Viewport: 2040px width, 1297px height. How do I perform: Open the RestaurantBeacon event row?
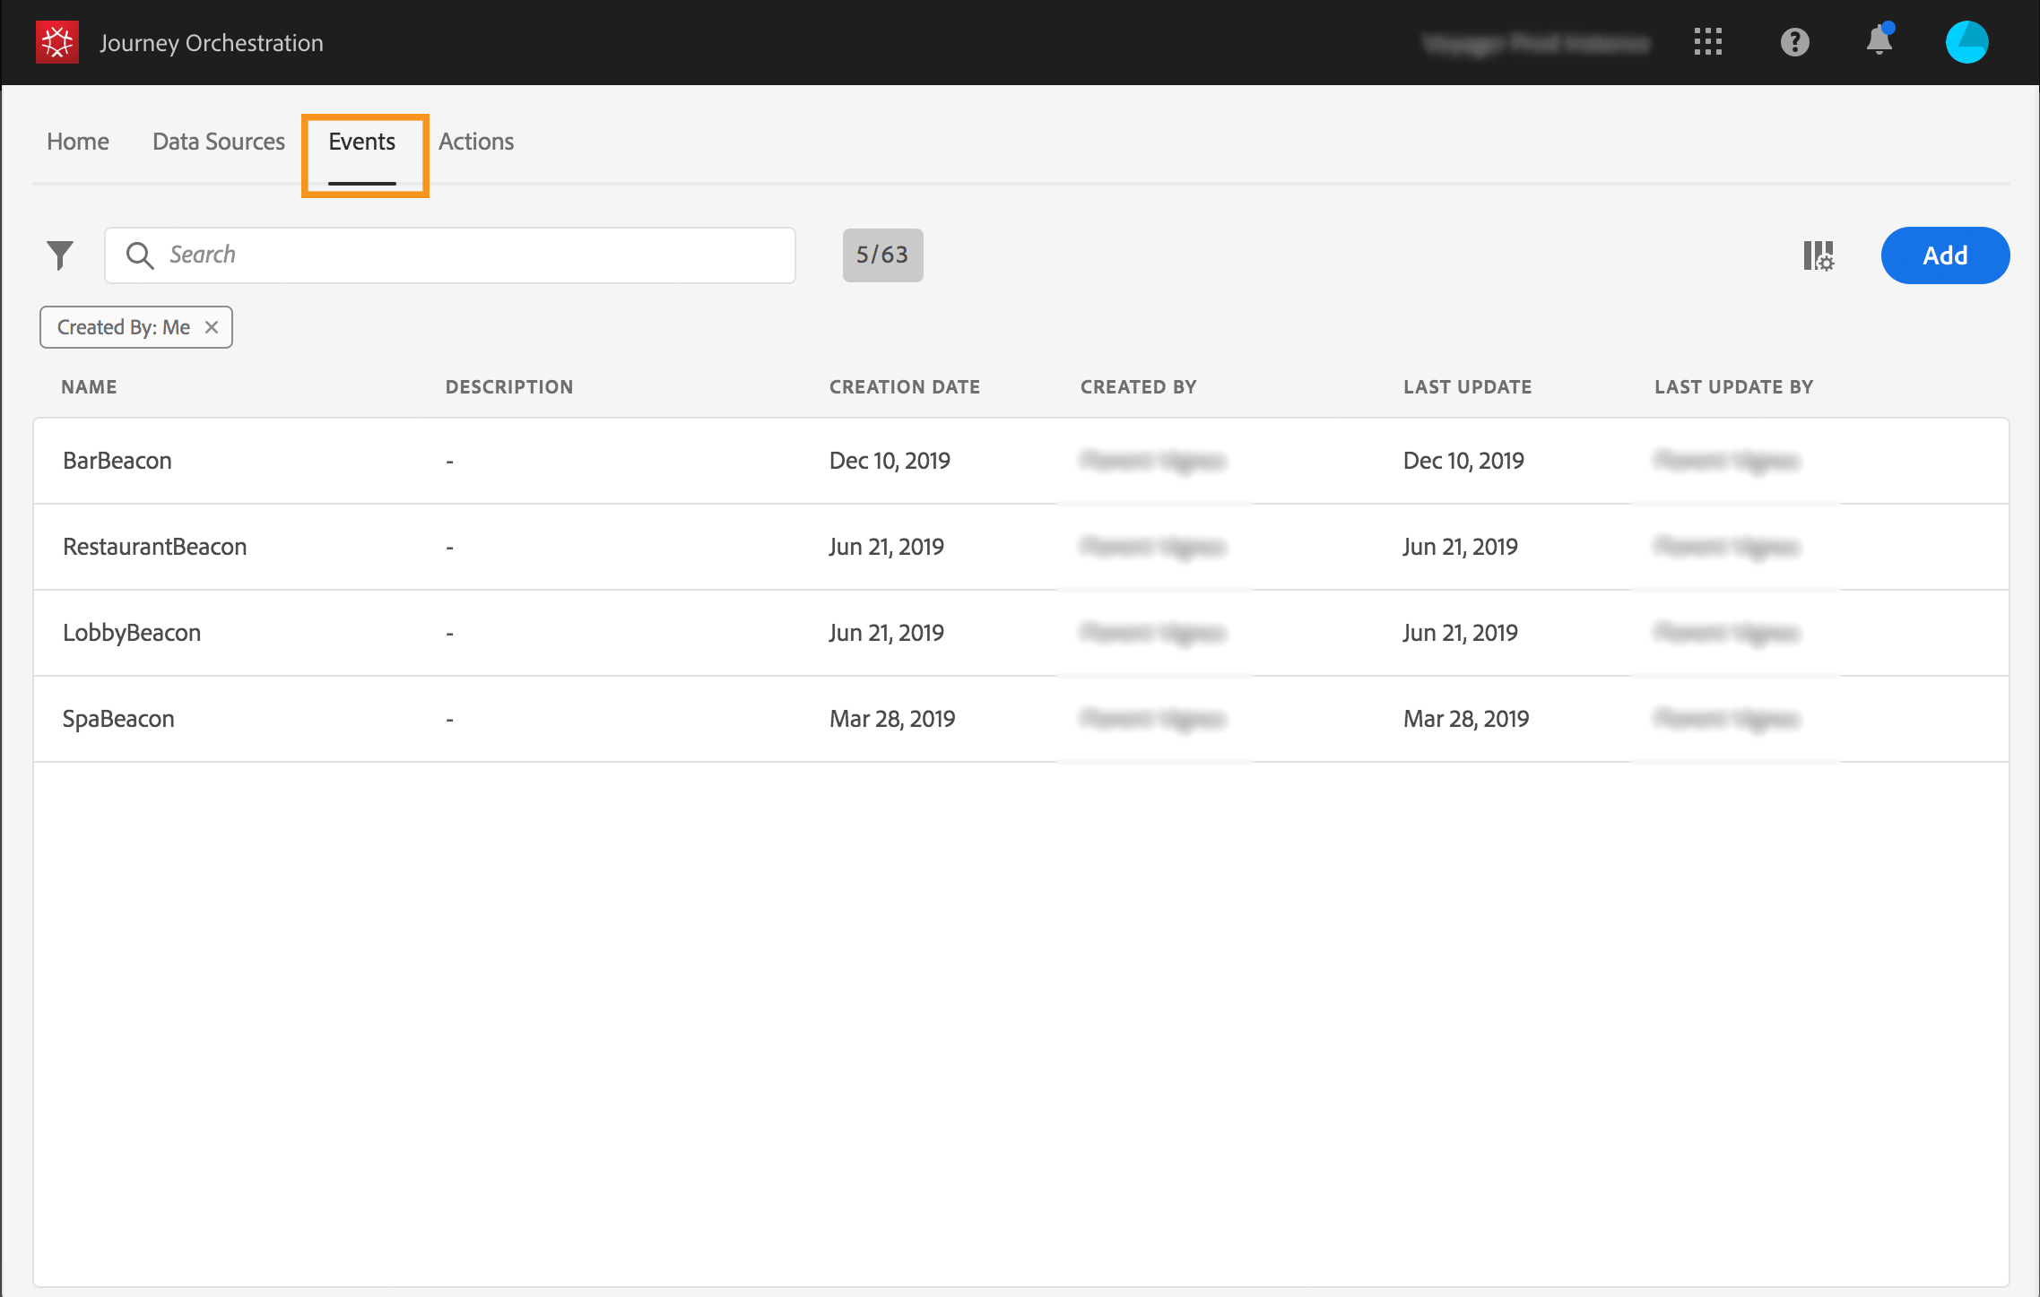154,547
